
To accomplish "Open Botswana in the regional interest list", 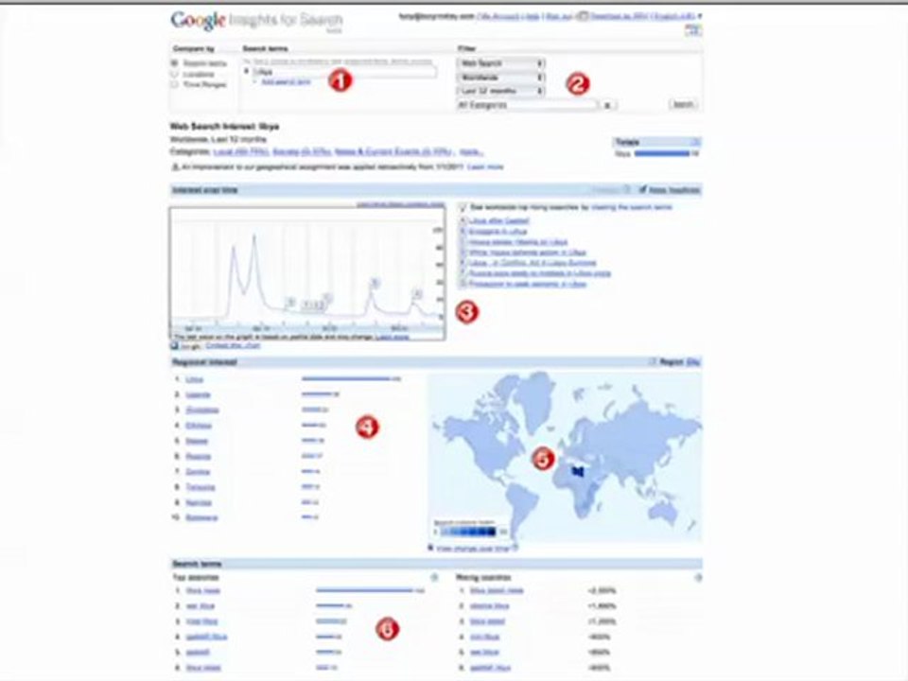I will pyautogui.click(x=201, y=517).
